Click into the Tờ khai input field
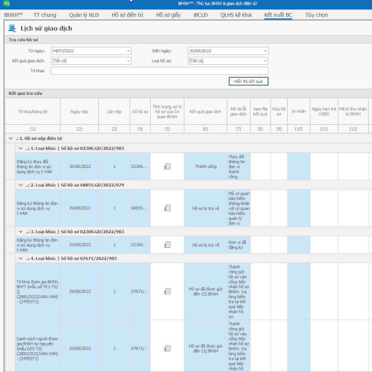 point(159,71)
